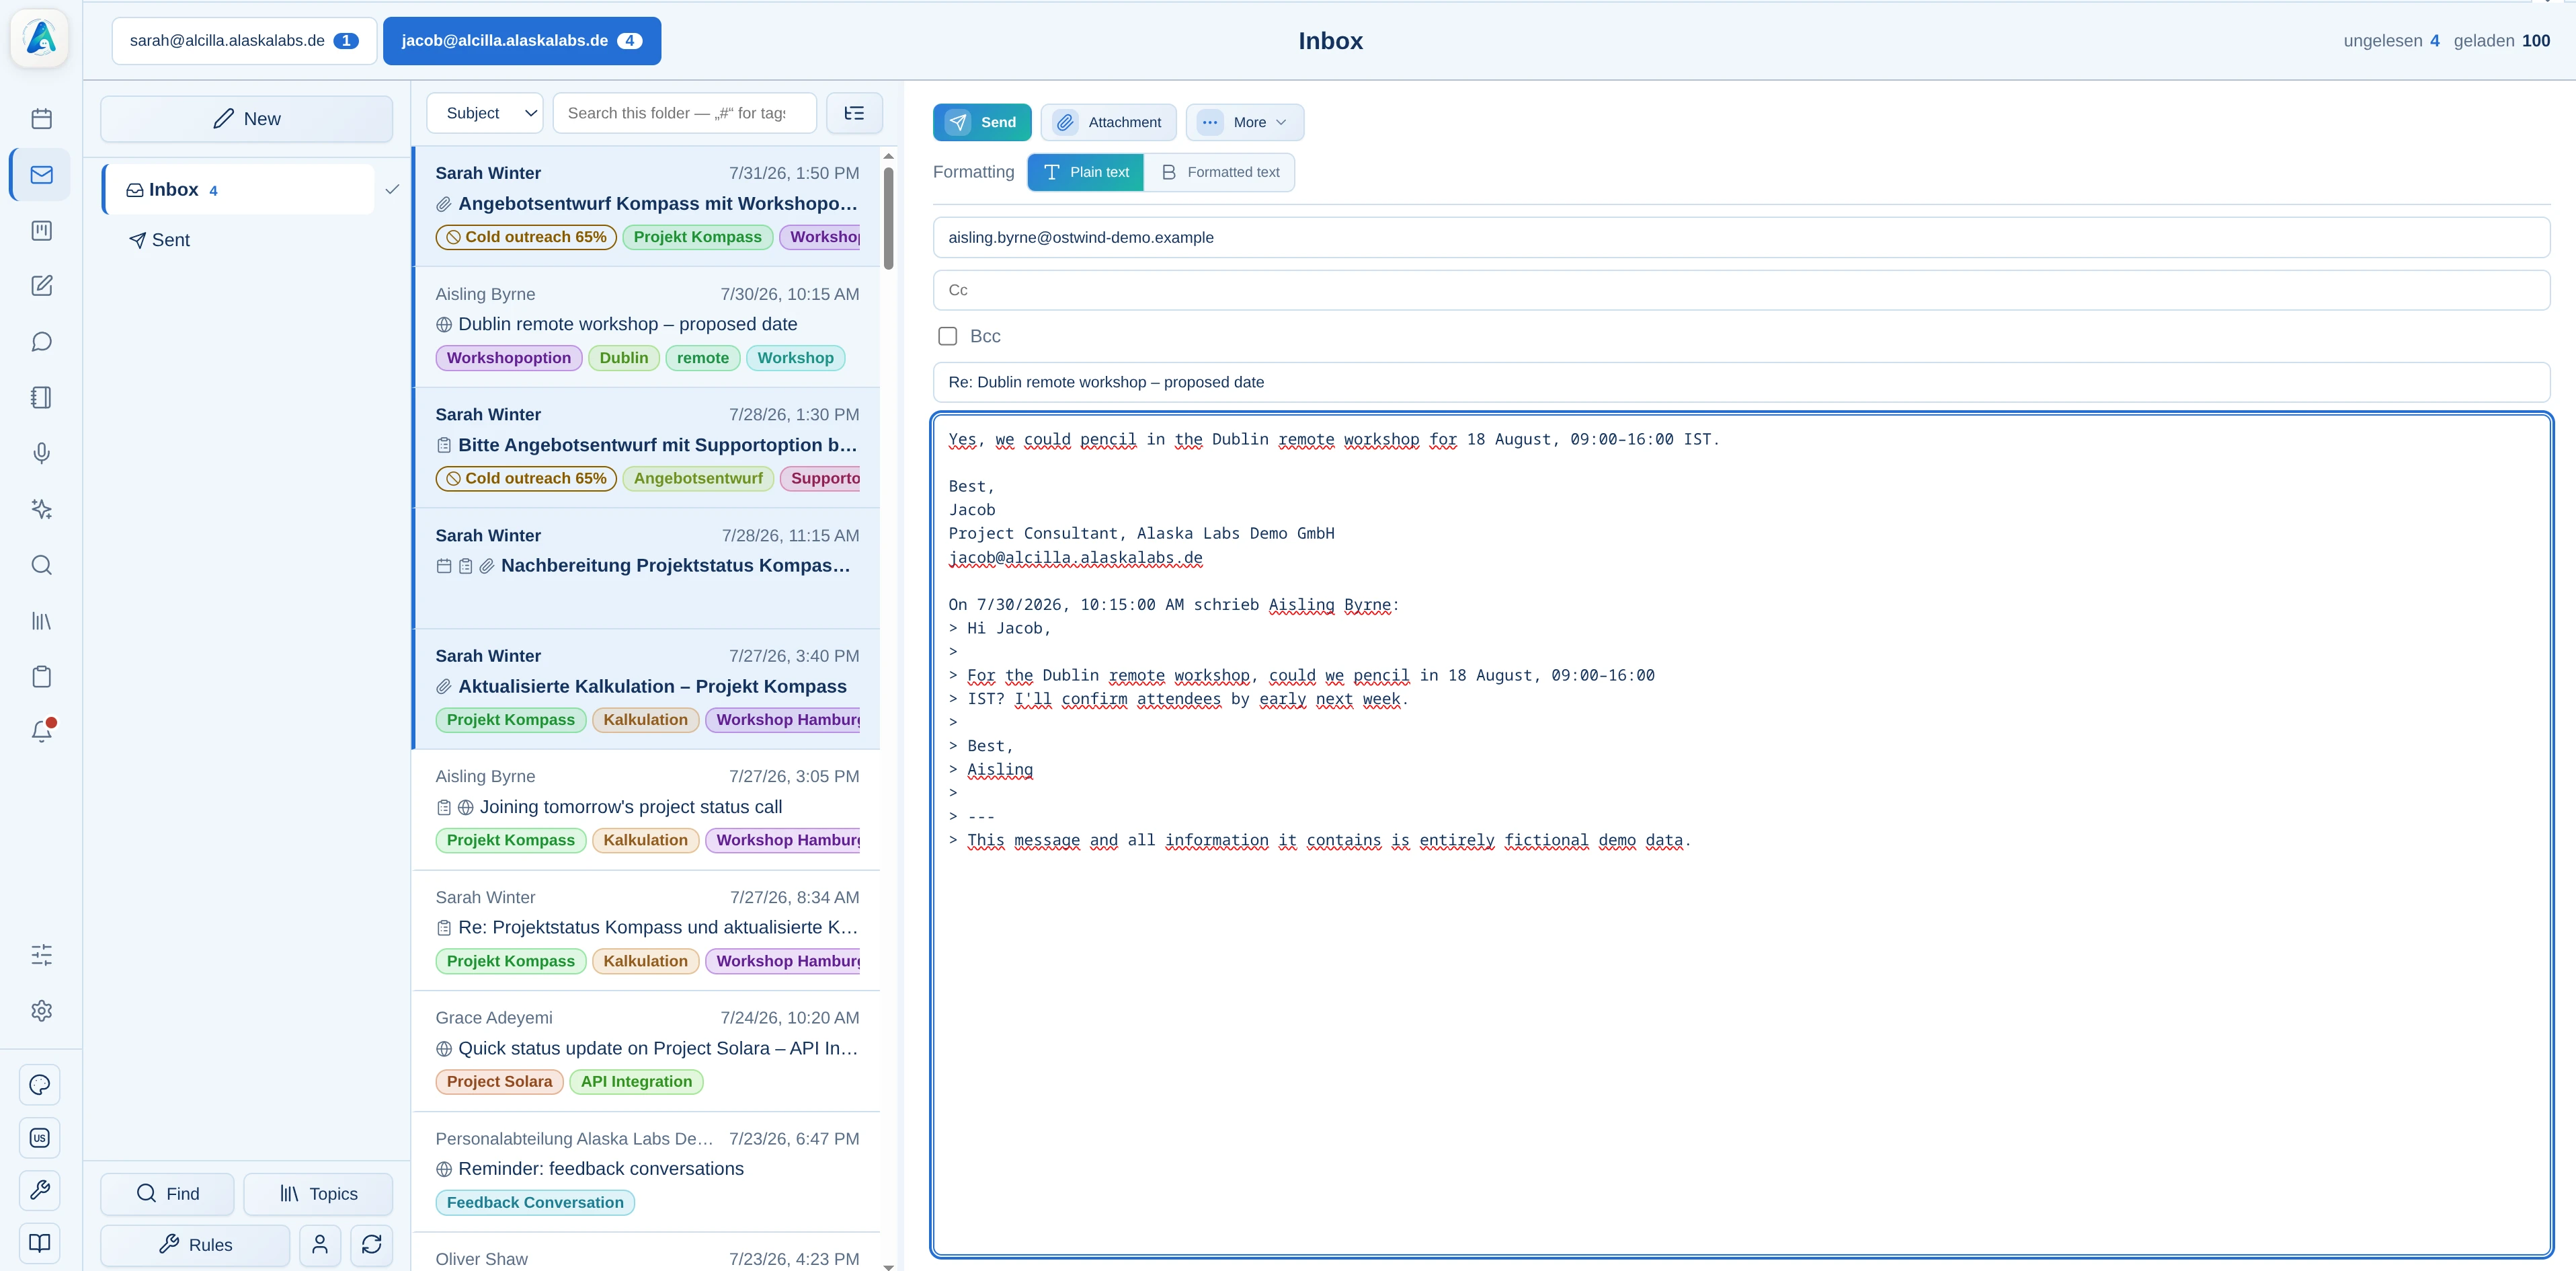Open the AI sparkles icon in sidebar
This screenshot has width=2576, height=1271.
(x=41, y=510)
